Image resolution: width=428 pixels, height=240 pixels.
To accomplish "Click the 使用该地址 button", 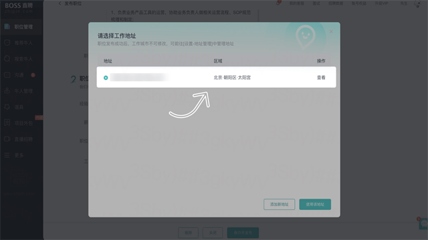I will click(315, 205).
